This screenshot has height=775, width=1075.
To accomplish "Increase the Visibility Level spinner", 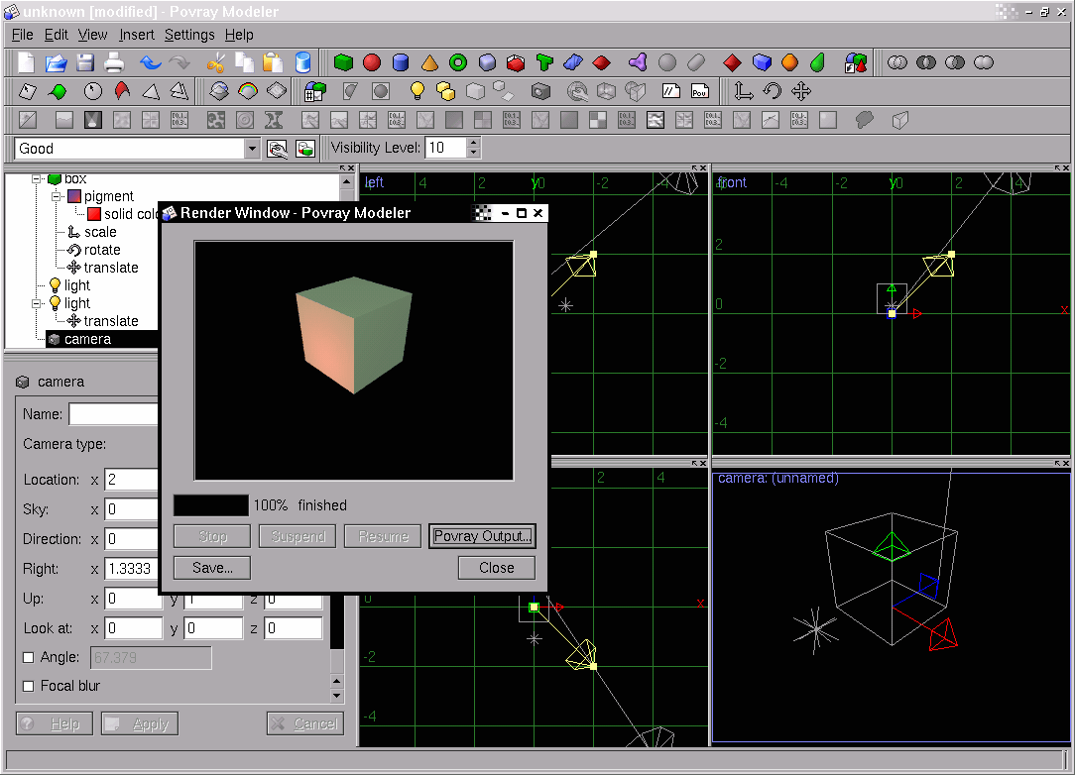I will click(x=473, y=144).
